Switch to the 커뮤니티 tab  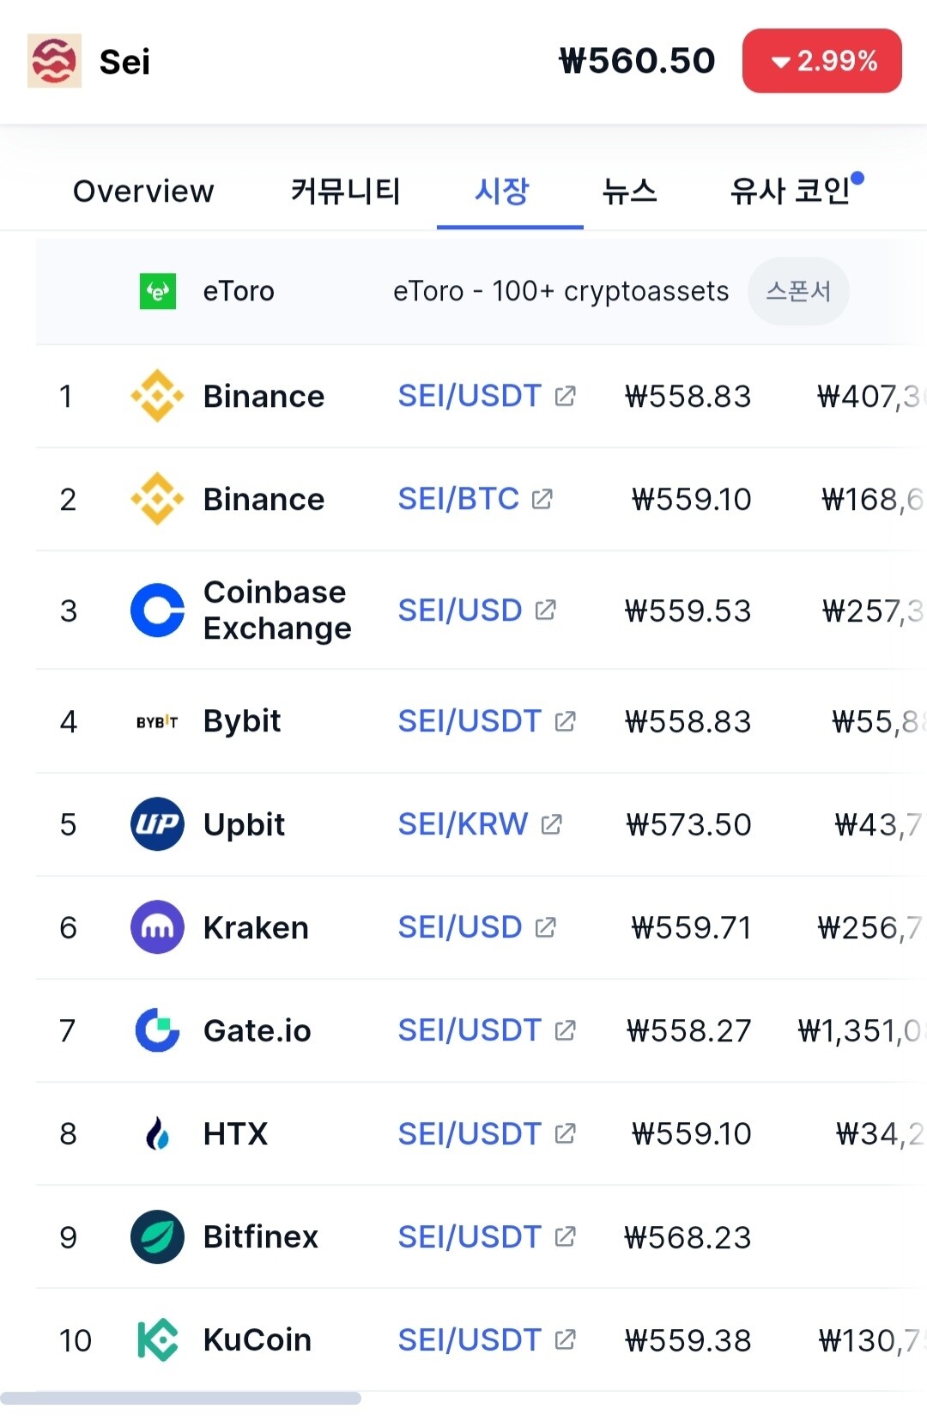(345, 191)
